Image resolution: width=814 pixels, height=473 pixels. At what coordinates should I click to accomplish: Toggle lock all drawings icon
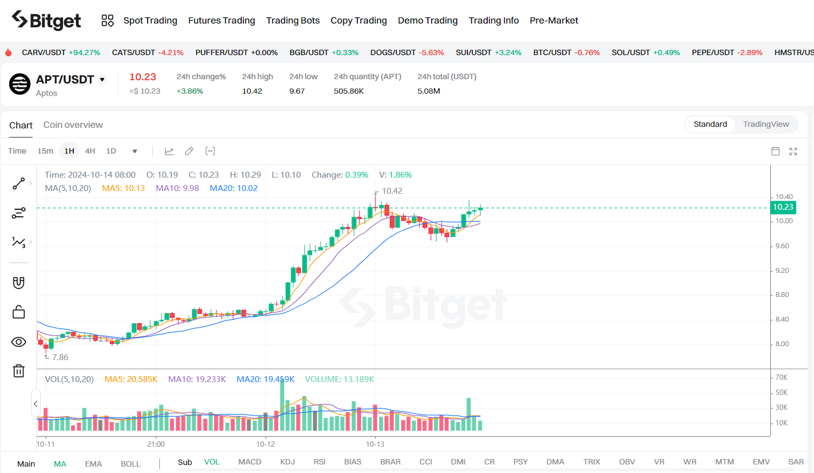coord(19,312)
